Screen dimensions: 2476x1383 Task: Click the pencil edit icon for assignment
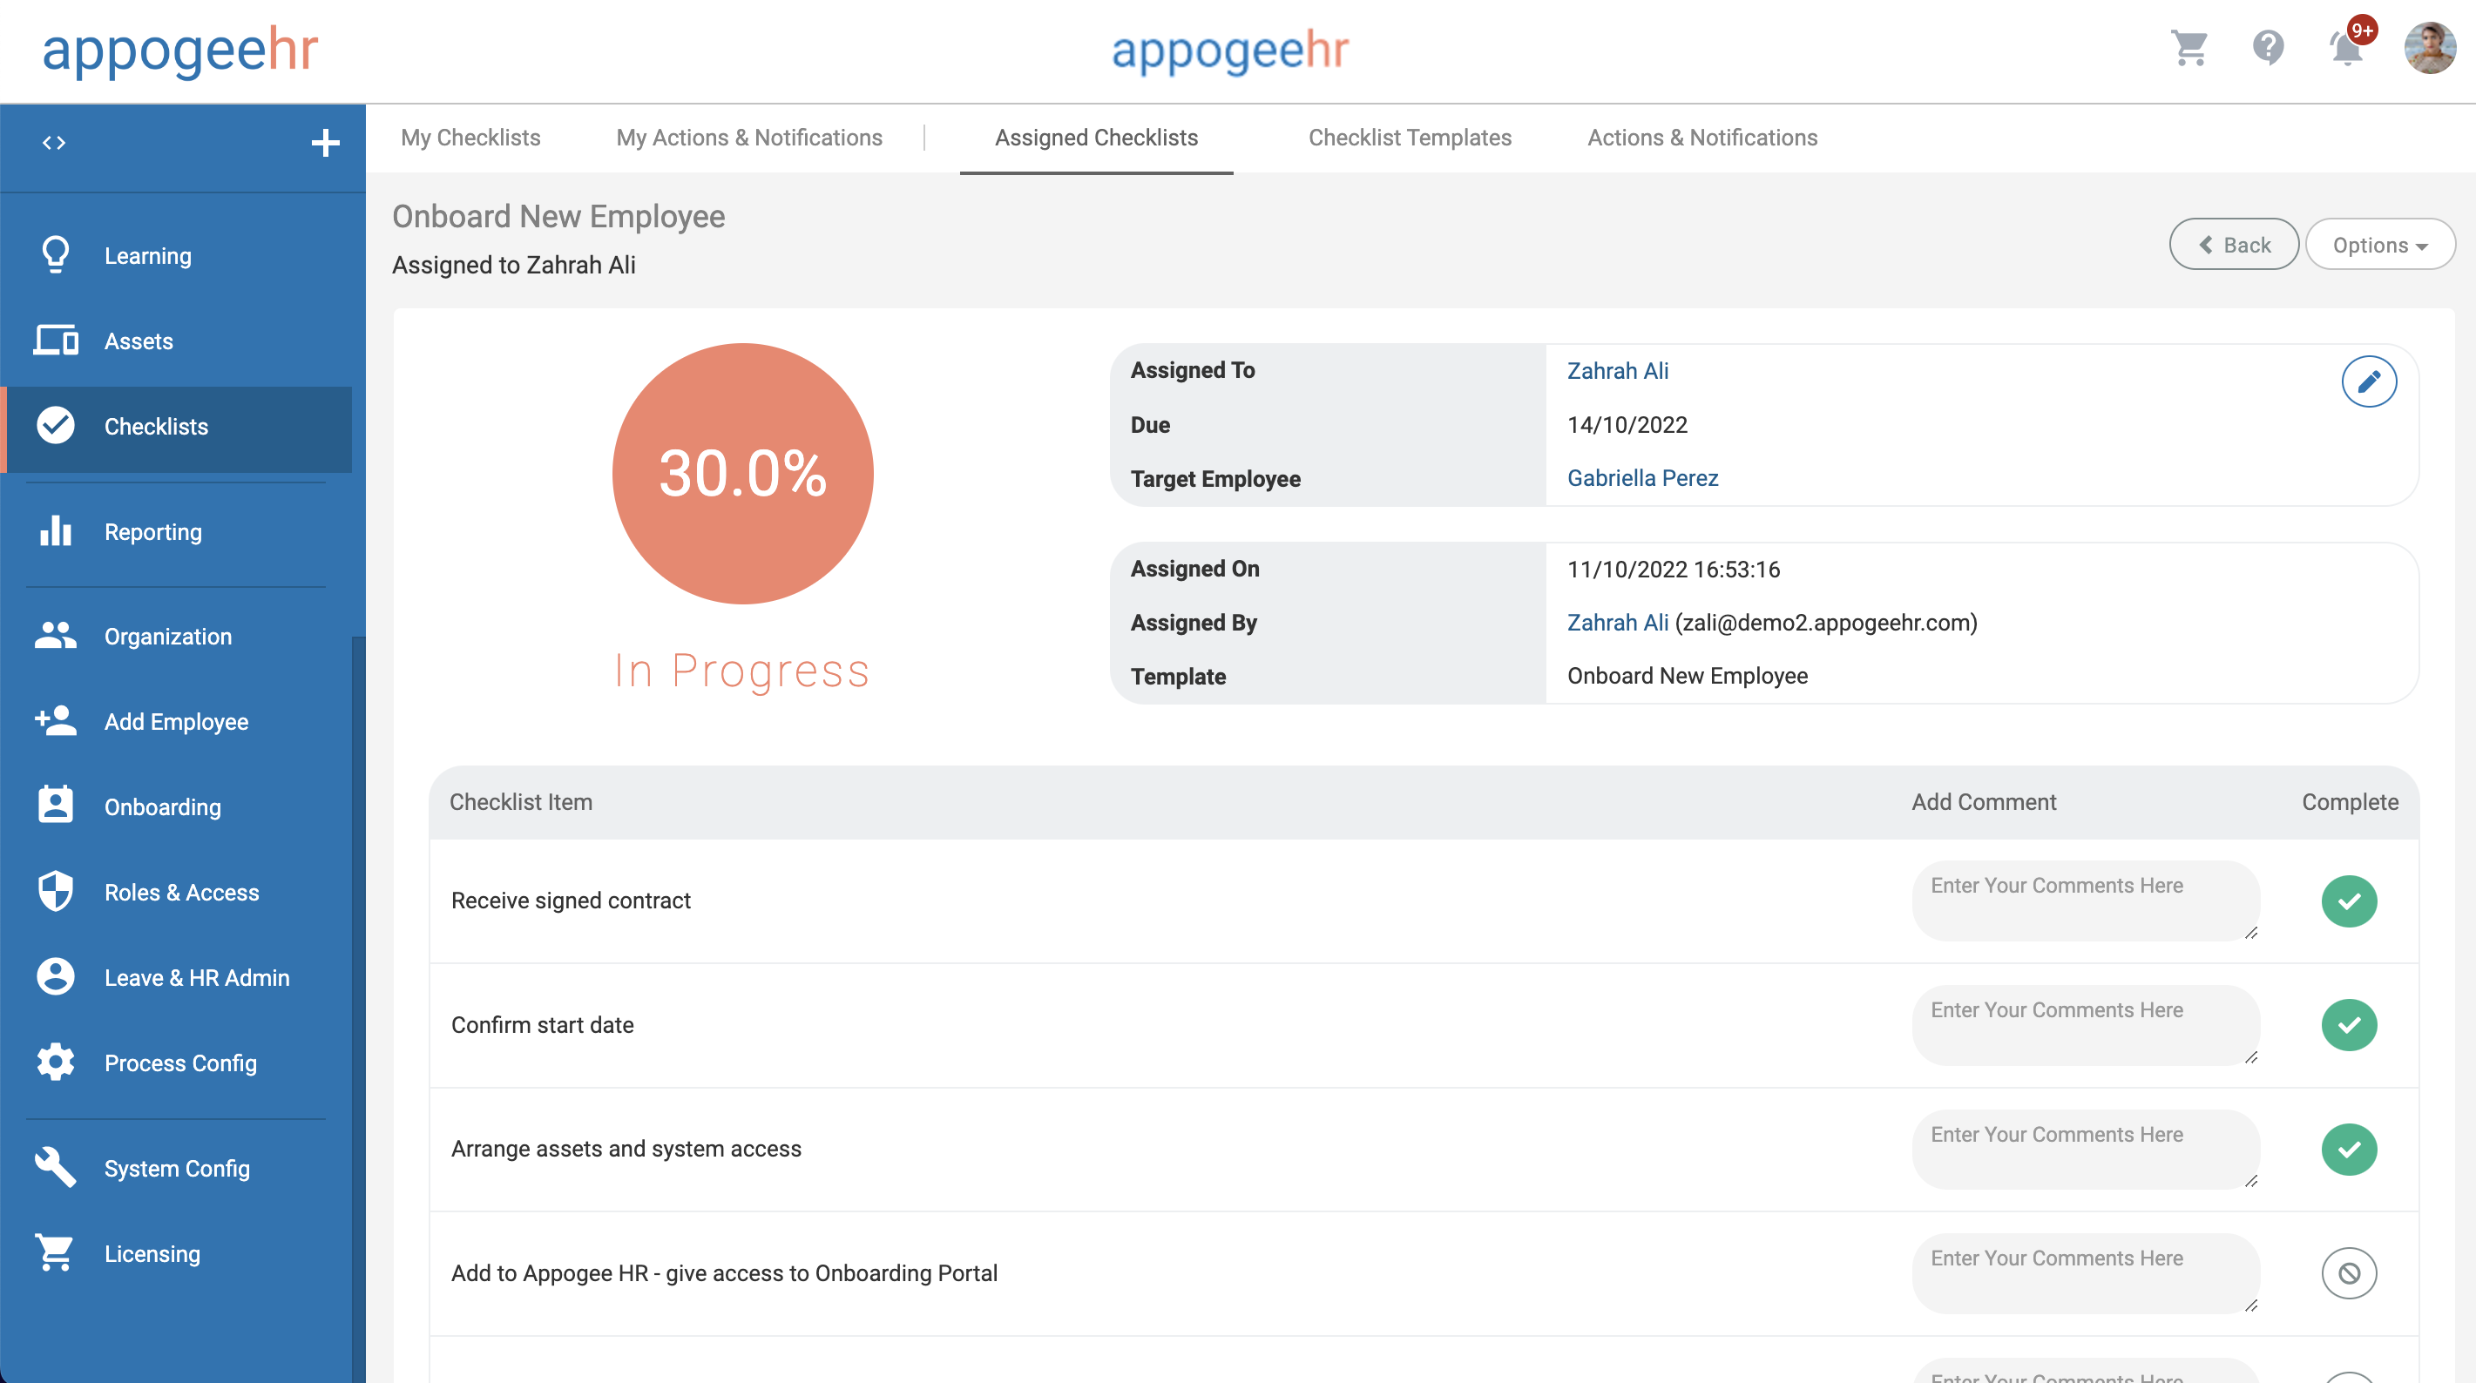click(2368, 381)
